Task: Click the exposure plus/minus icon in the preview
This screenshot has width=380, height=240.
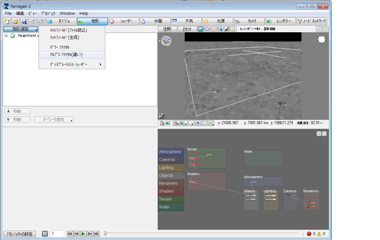Action: 162,116
